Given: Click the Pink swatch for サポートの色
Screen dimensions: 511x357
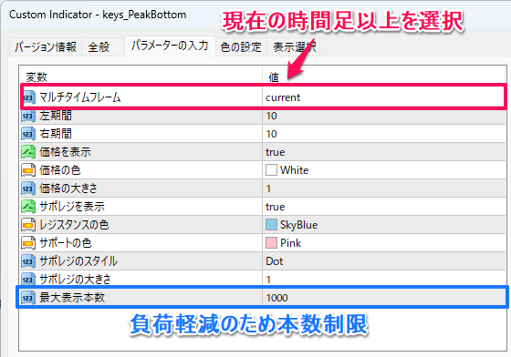Looking at the screenshot, I should coord(271,243).
